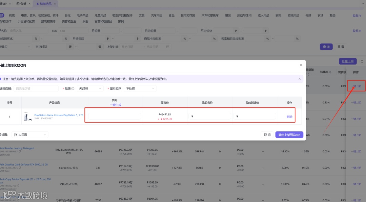Collapse the filter panel with 收起

[357, 31]
